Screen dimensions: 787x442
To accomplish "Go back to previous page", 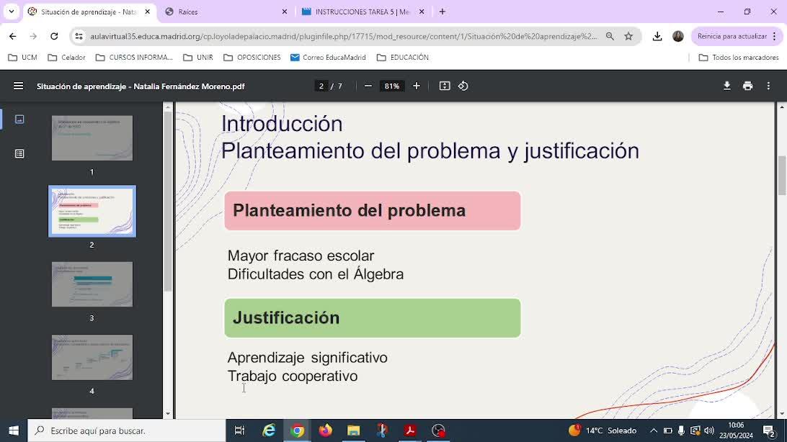I will [12, 36].
